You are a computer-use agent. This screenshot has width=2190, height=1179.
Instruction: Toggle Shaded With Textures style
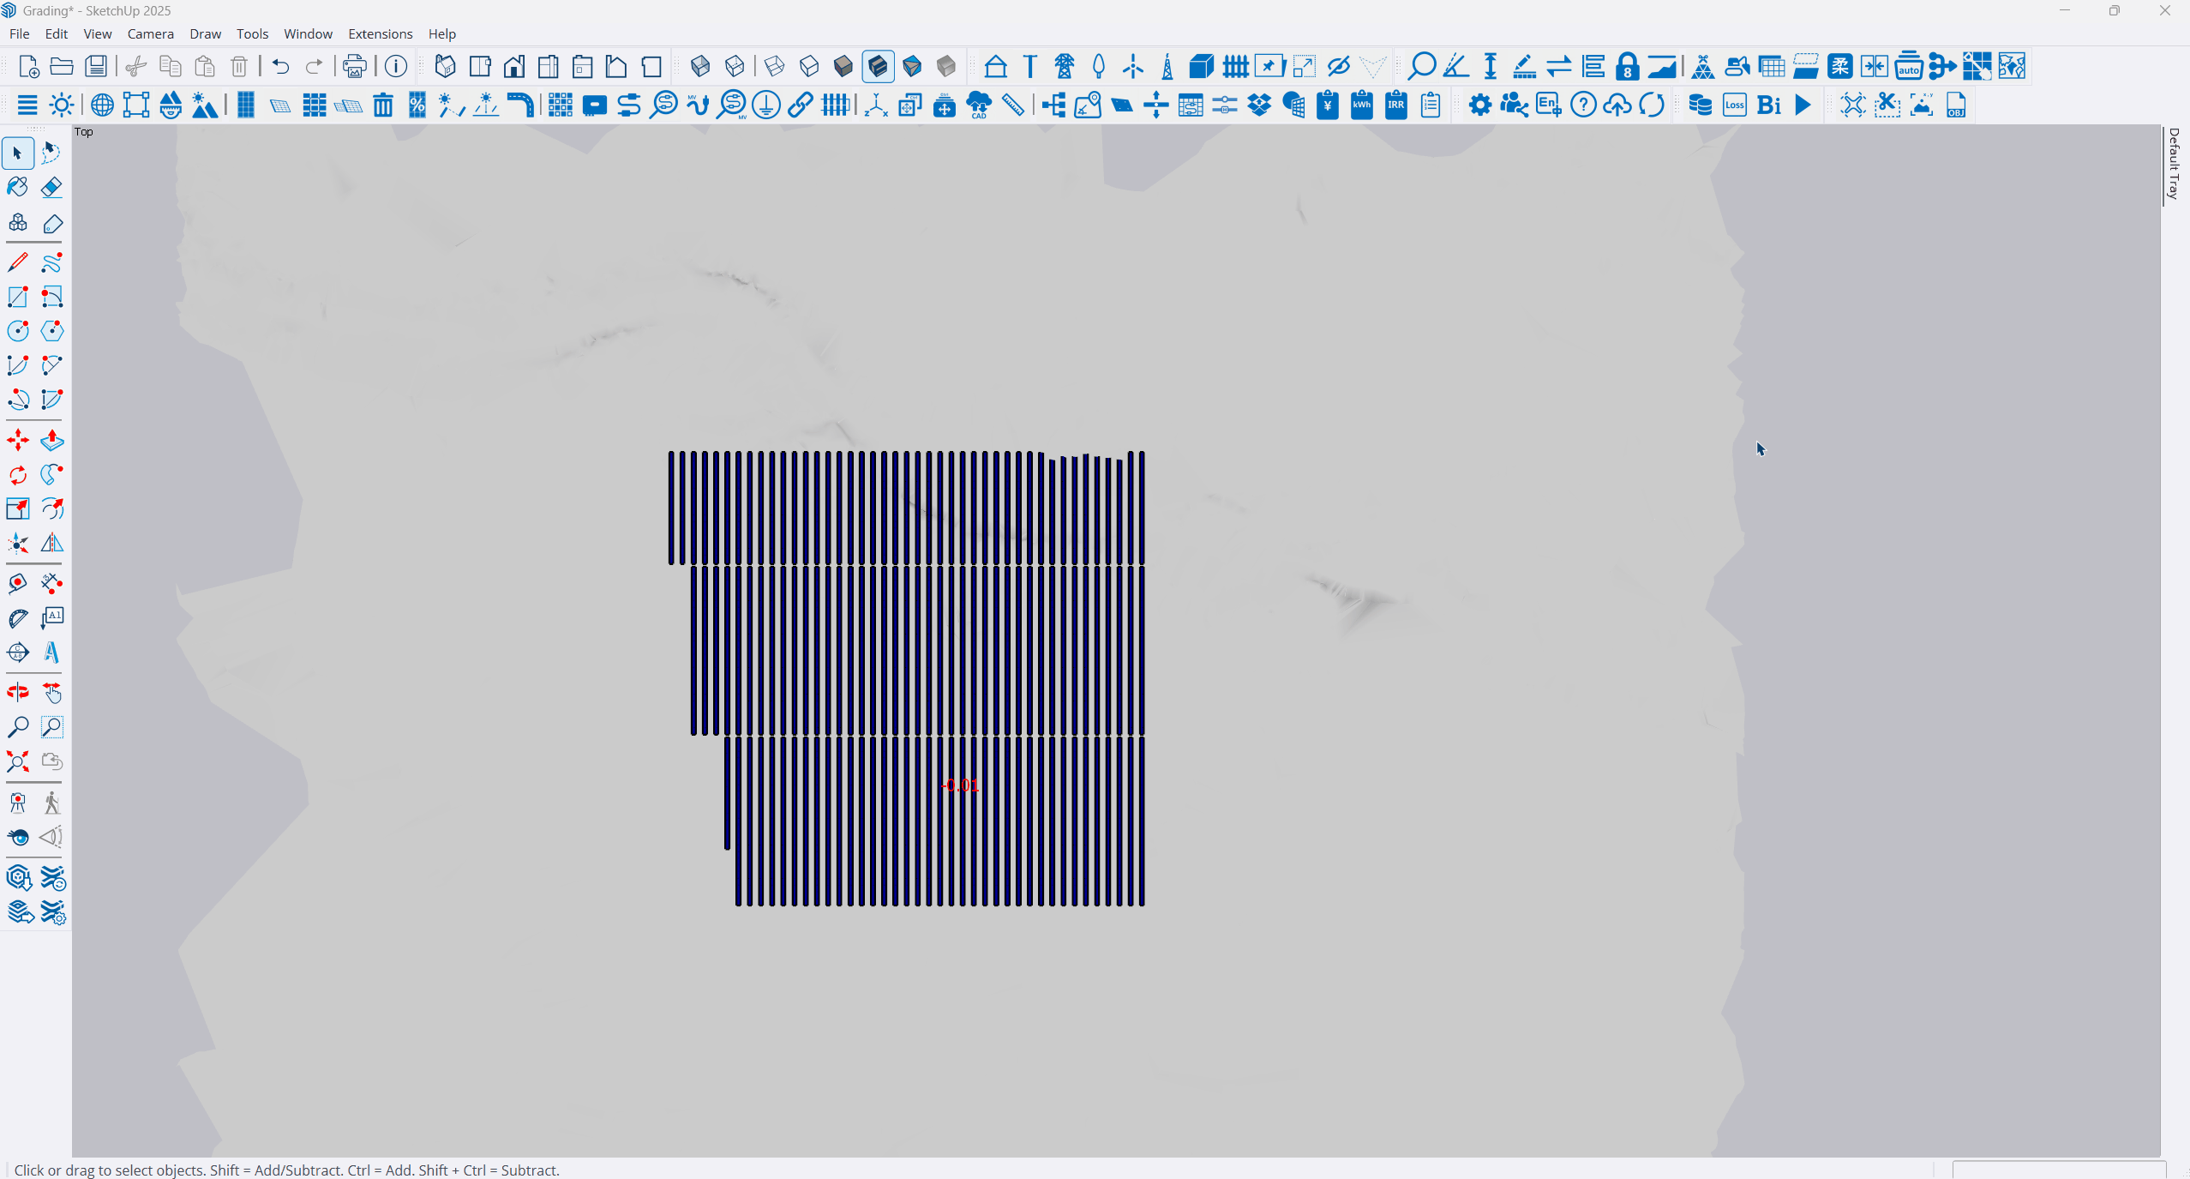[878, 66]
